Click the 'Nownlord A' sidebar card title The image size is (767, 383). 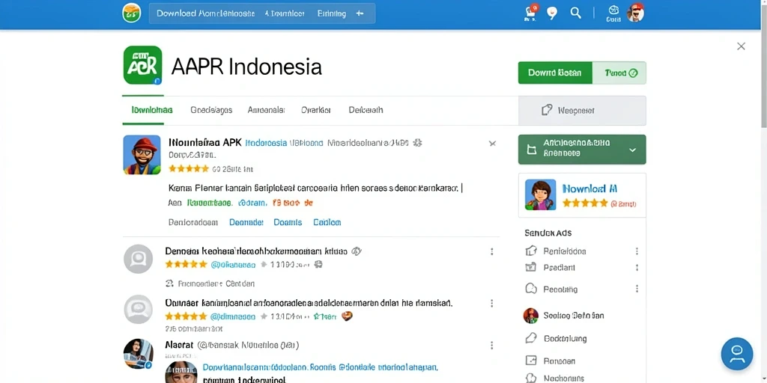point(590,189)
